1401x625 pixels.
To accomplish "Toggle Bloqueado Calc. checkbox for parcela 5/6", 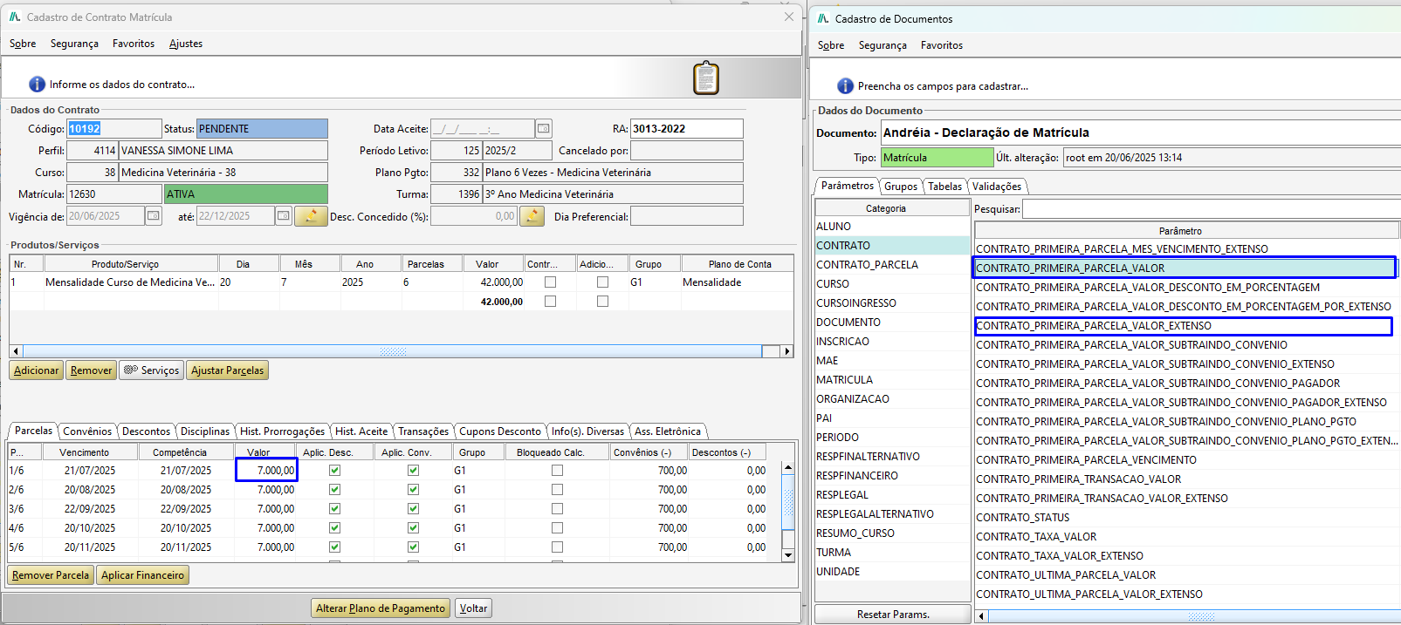I will click(557, 547).
